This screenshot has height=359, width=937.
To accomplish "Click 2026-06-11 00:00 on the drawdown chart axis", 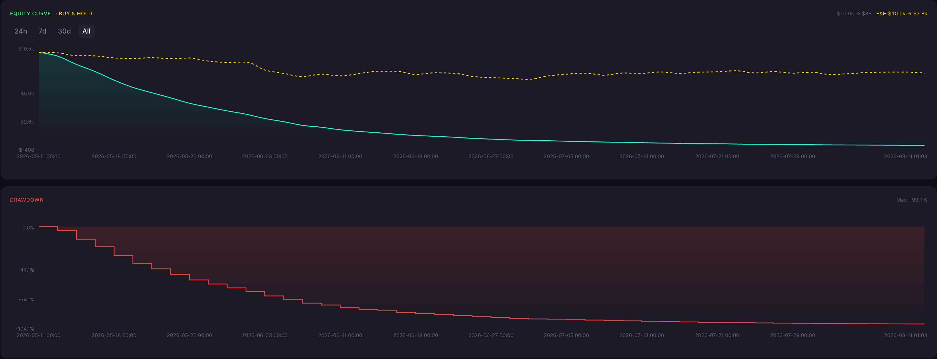I will pos(340,335).
